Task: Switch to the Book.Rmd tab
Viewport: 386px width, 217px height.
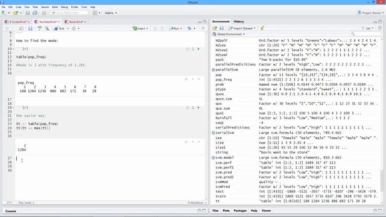Action: click(x=75, y=22)
